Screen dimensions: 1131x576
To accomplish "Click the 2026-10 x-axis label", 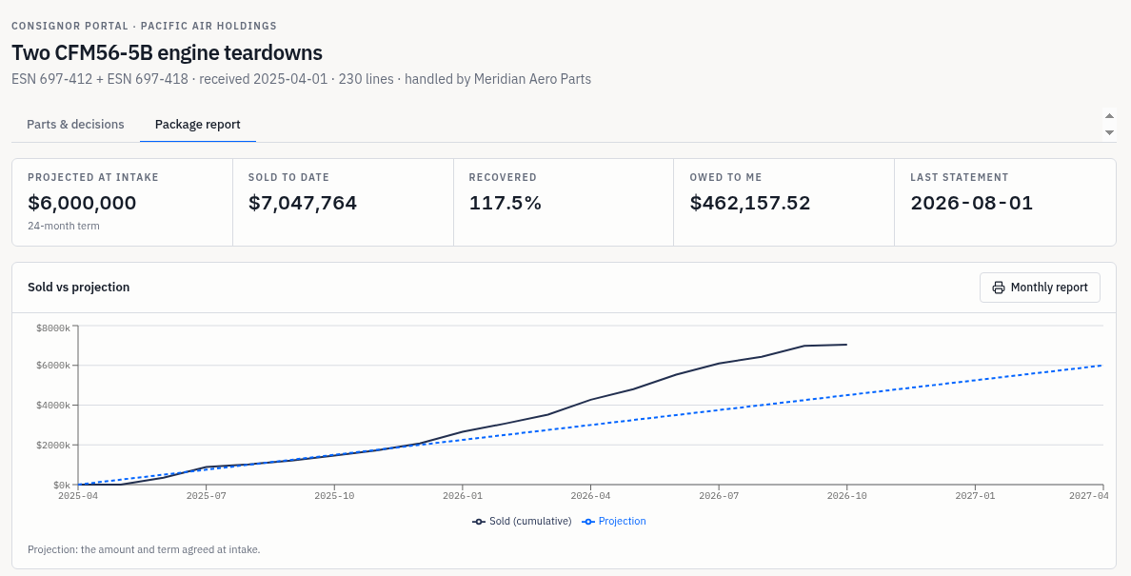I will [x=846, y=496].
